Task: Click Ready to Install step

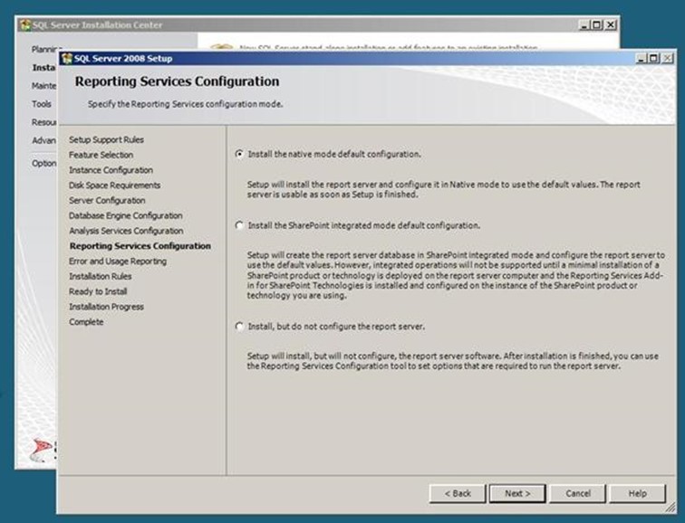Action: pos(98,291)
